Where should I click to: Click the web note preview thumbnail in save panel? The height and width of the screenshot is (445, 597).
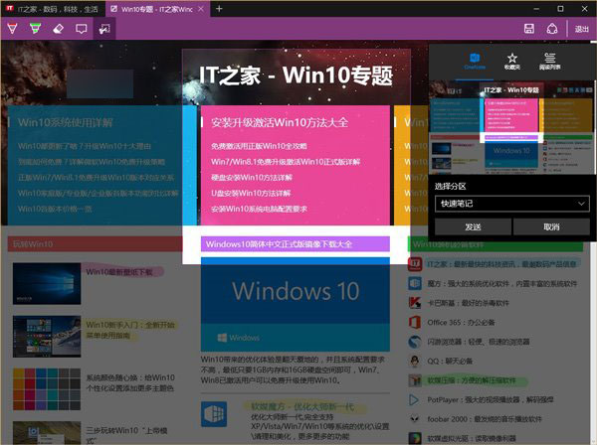[x=511, y=128]
